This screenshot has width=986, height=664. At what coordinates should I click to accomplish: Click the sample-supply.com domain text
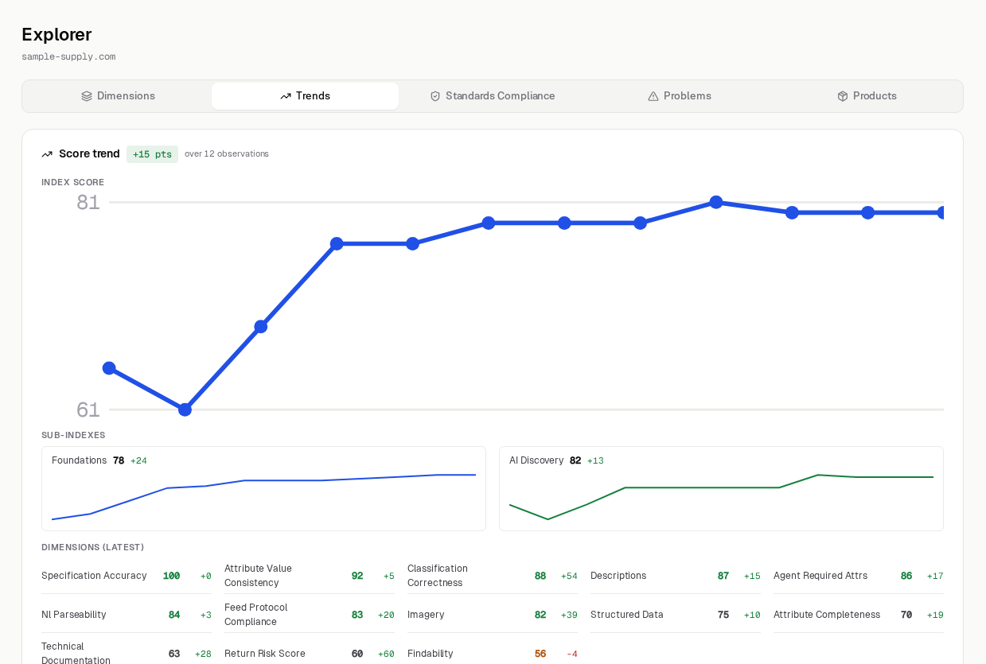68,56
